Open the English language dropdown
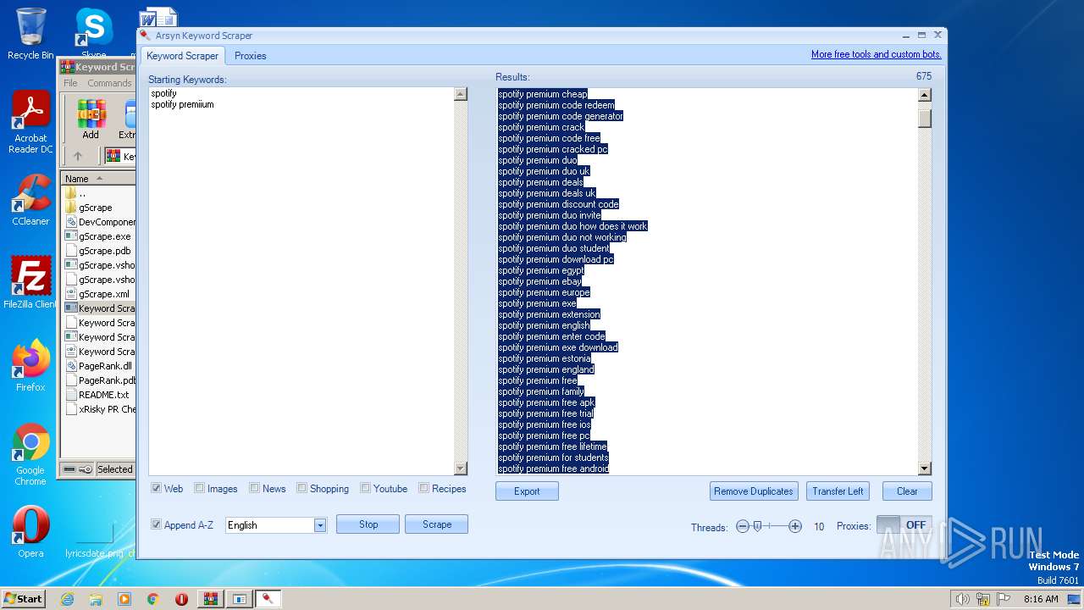The image size is (1084, 610). (319, 525)
